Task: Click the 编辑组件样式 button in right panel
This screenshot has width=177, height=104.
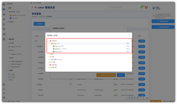Action: click(x=163, y=21)
